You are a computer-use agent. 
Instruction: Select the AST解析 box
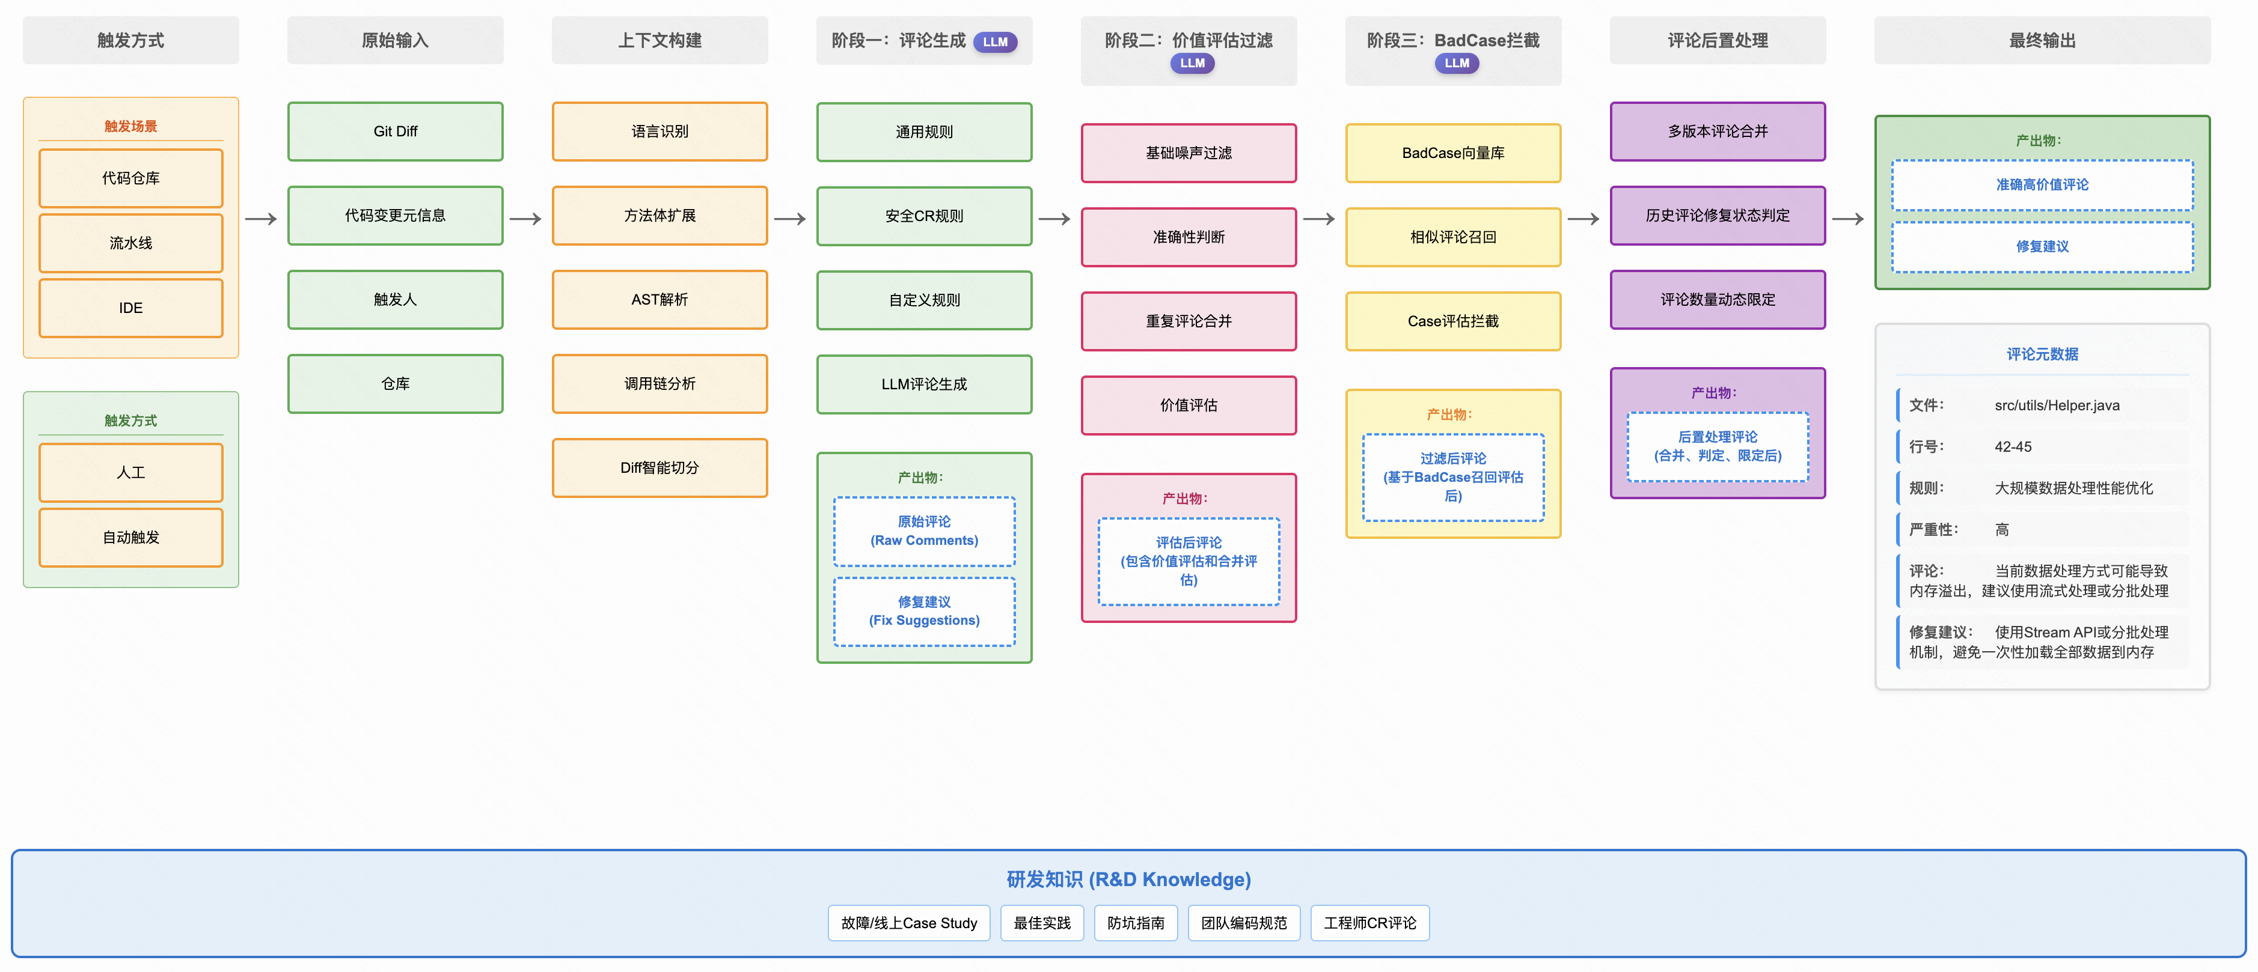point(659,300)
